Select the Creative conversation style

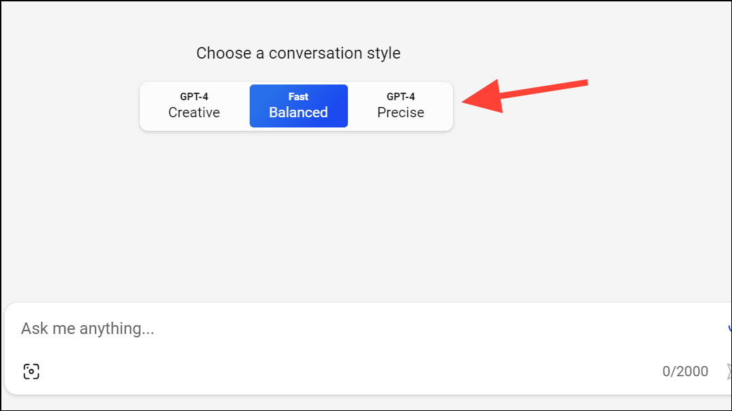[194, 106]
